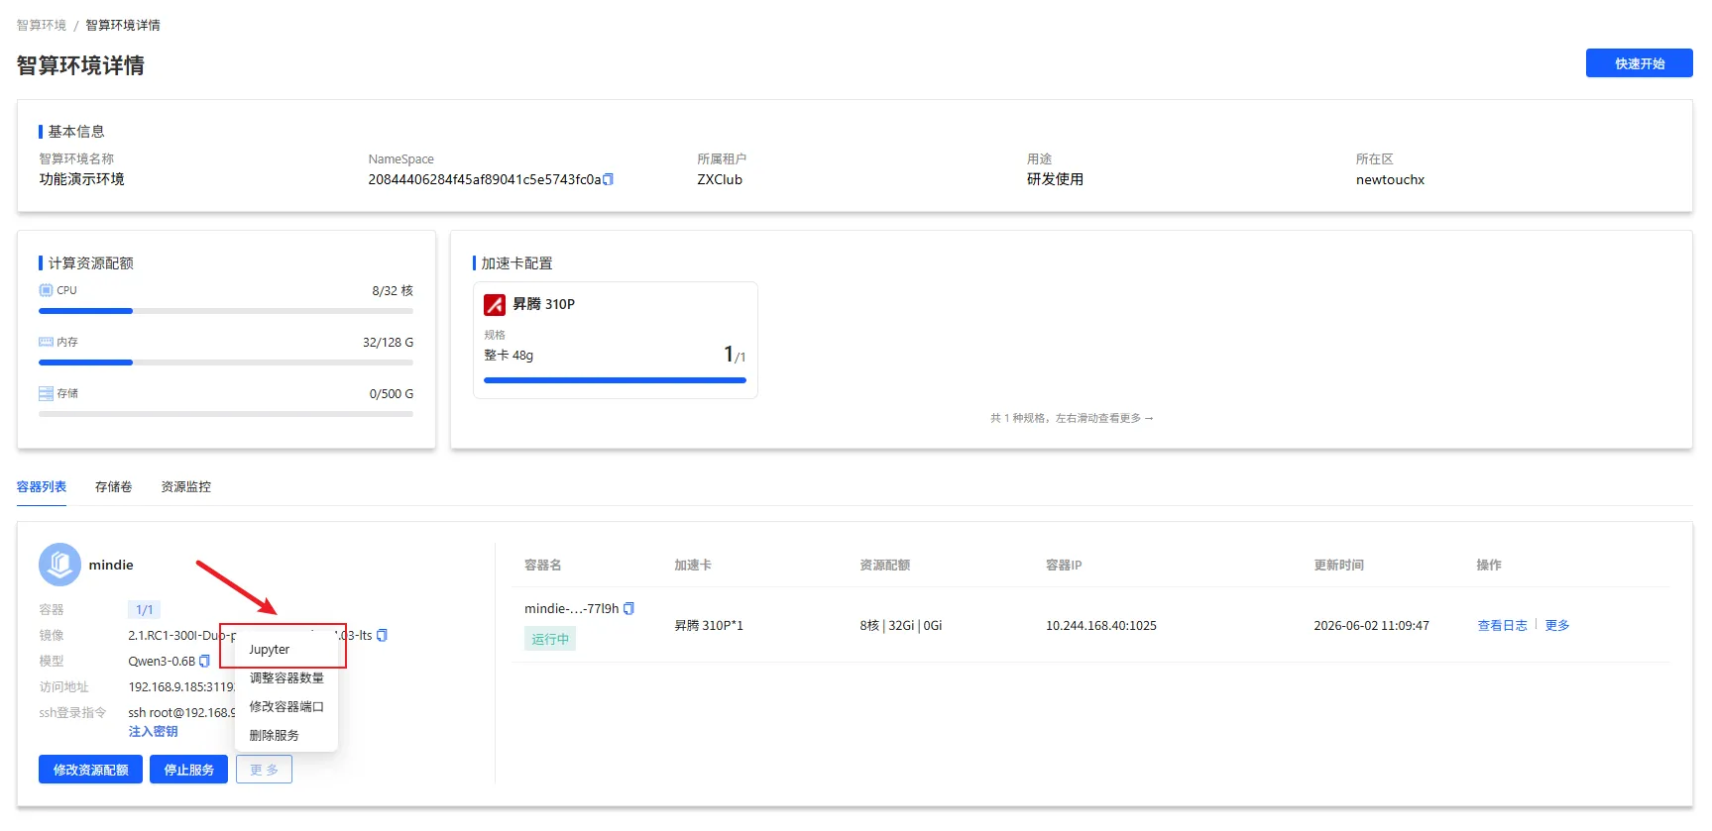This screenshot has height=831, width=1712.
Task: Open 查看日志 link for the container
Action: 1502,625
